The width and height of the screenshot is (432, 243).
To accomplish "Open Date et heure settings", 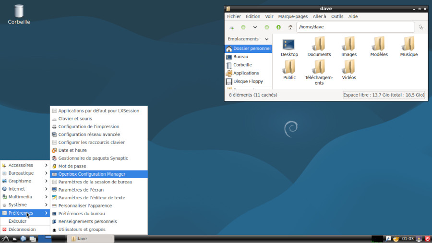I will (x=98, y=150).
